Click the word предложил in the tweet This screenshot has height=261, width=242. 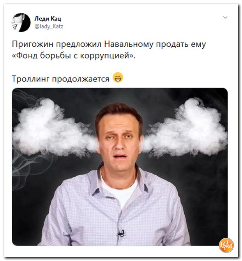point(79,44)
